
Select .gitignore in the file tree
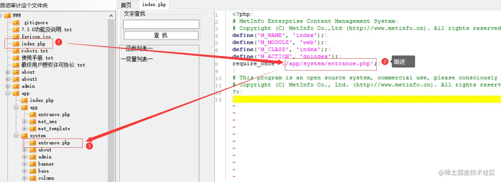(x=35, y=23)
